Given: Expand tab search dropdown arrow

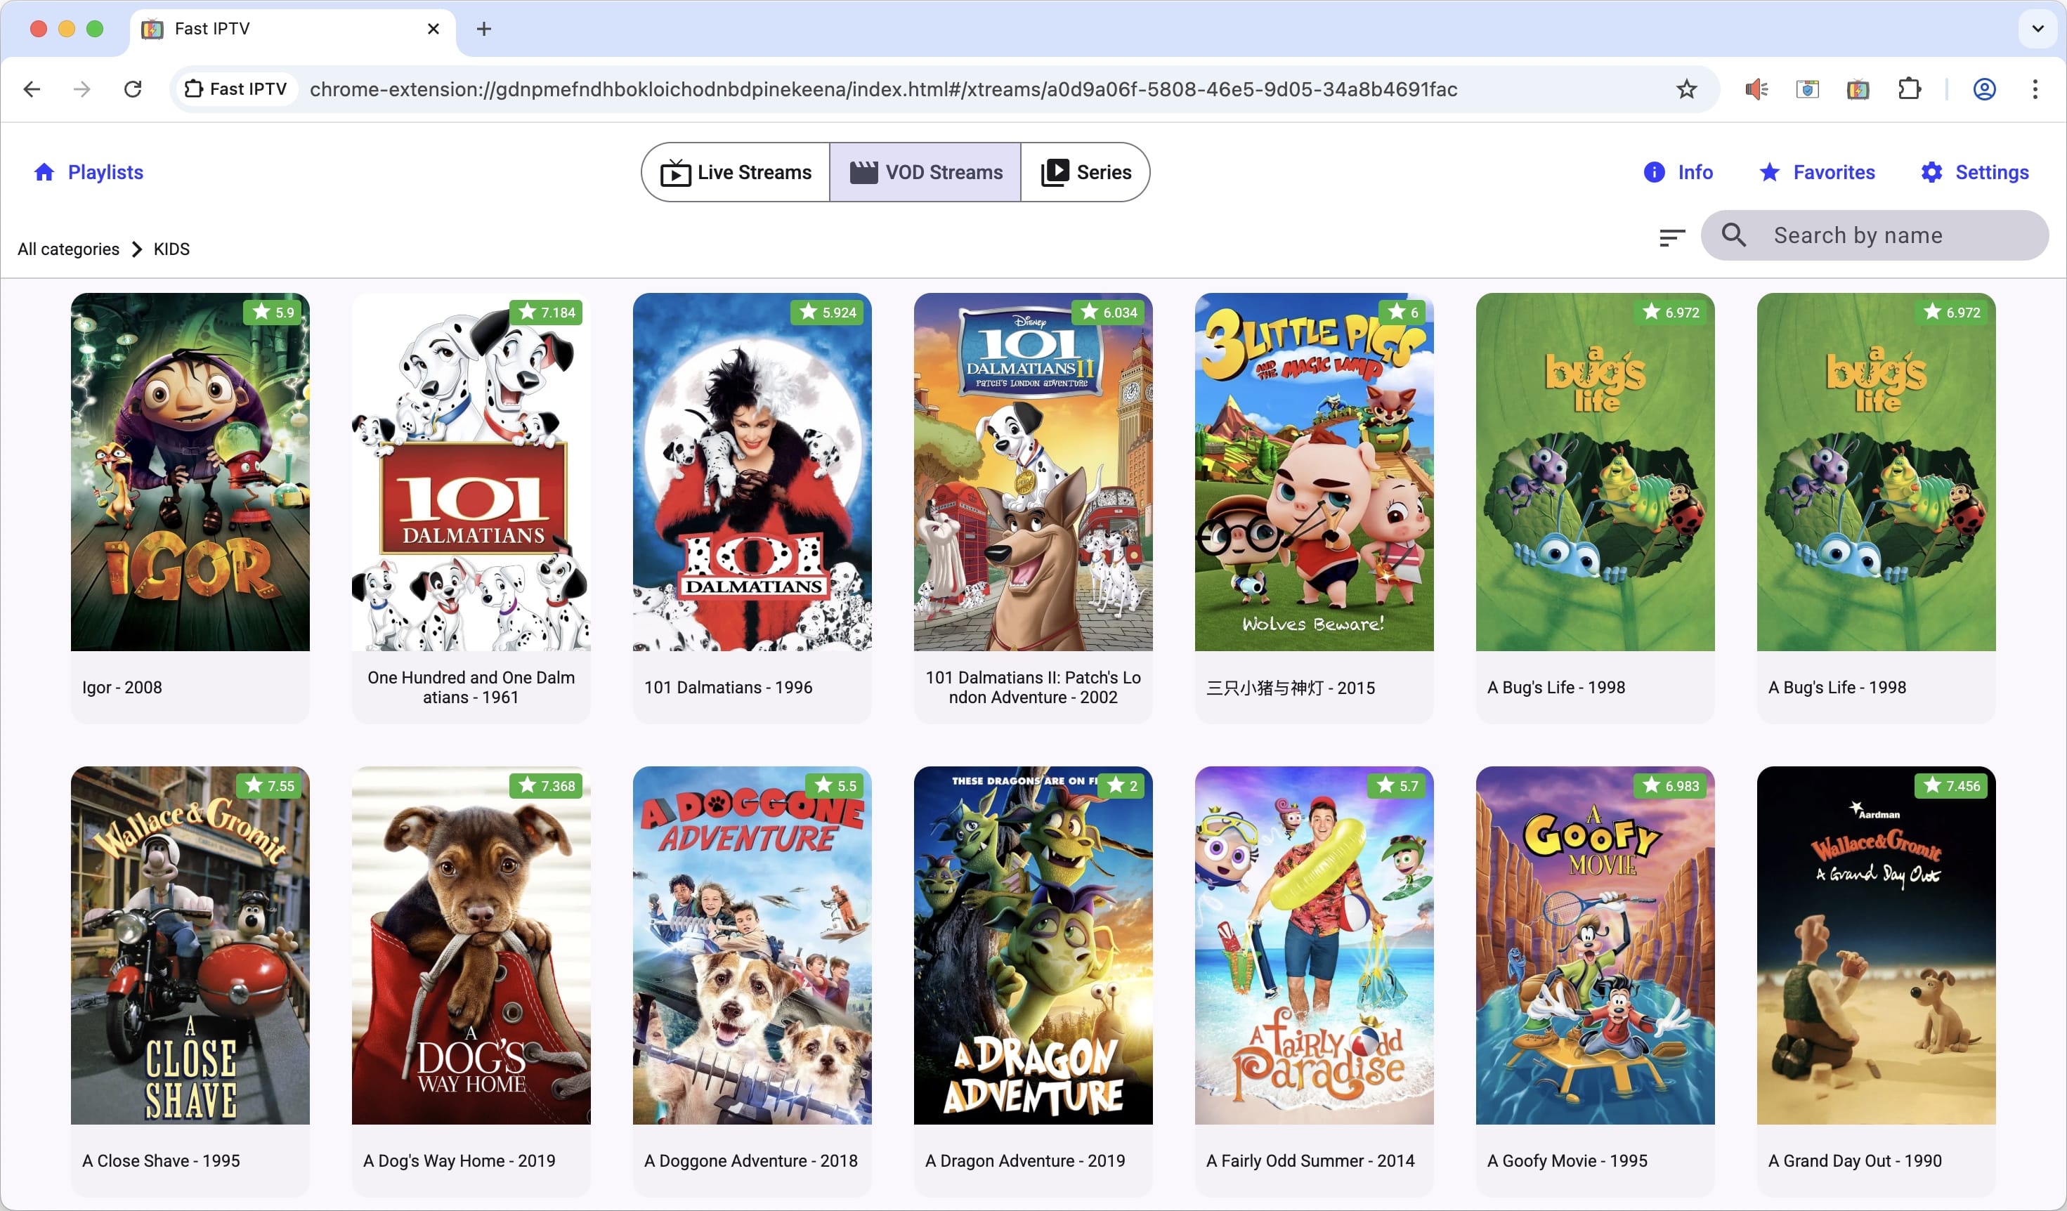Looking at the screenshot, I should (2038, 29).
